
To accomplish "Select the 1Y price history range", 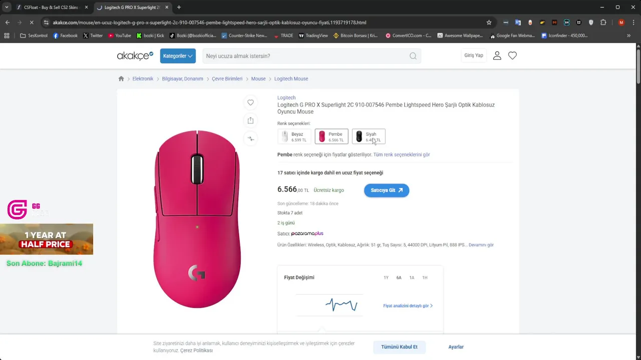I will (386, 277).
